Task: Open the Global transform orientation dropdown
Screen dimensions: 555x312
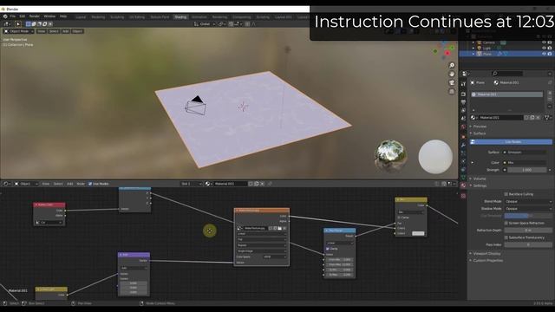Action: tap(205, 24)
